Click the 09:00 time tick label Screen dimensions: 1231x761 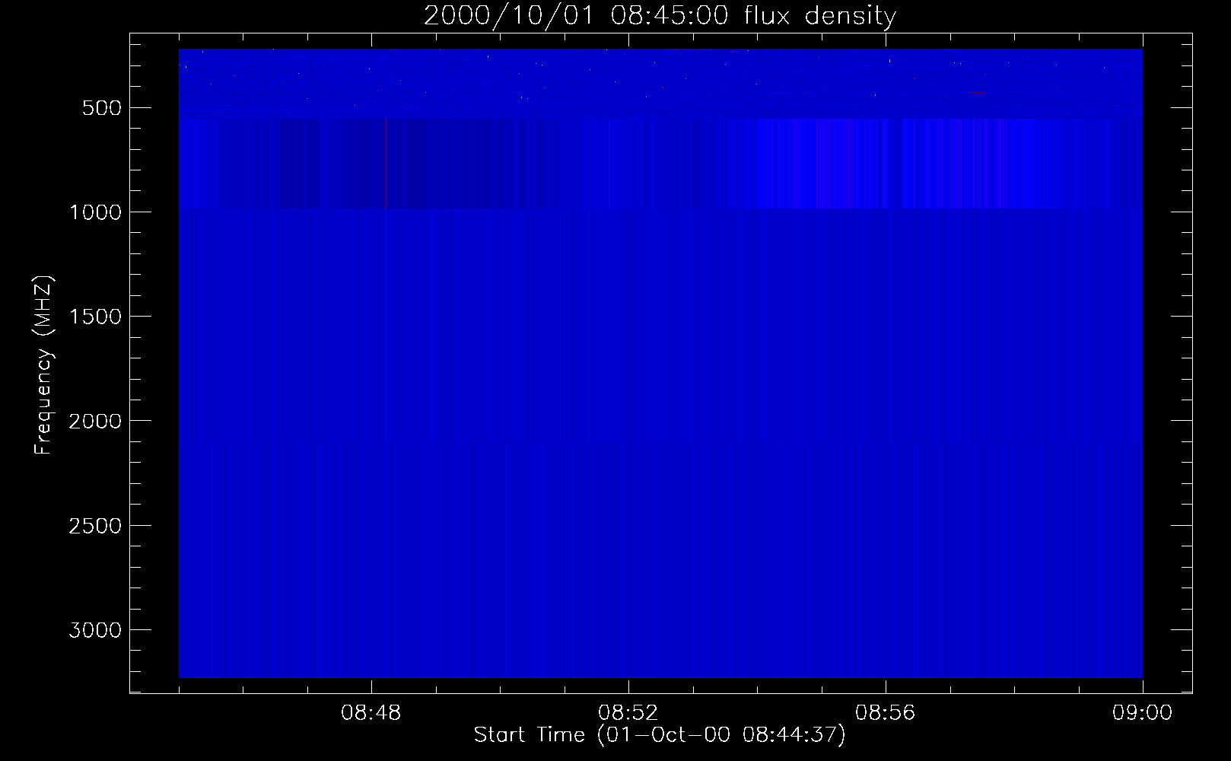pos(1143,713)
